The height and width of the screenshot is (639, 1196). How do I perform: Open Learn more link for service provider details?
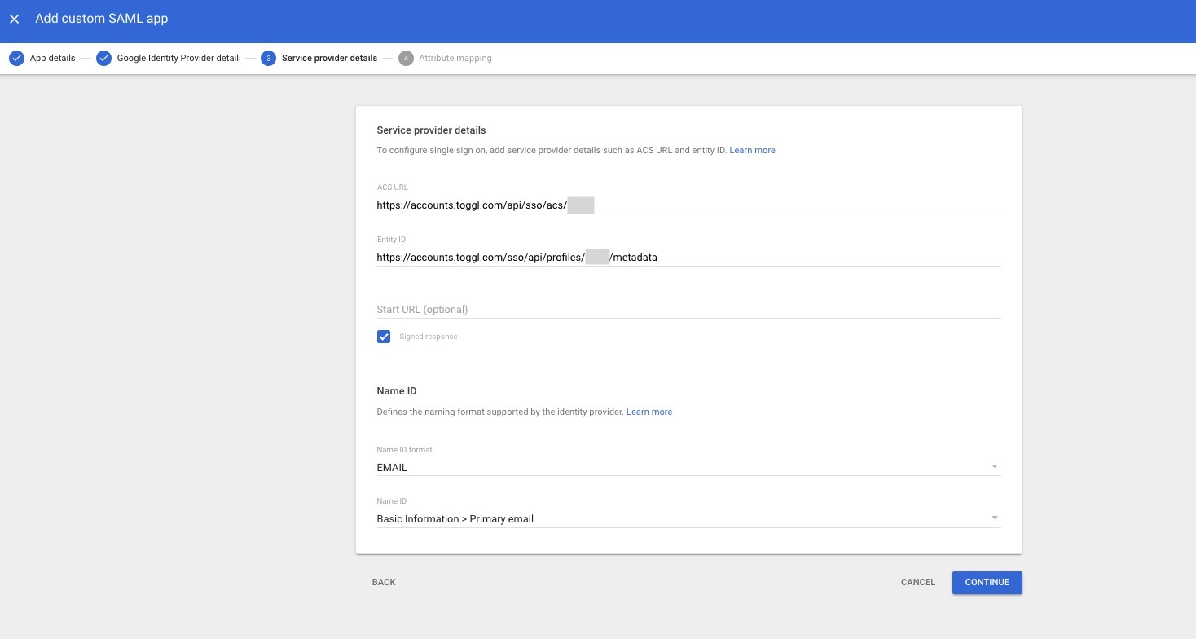(752, 150)
